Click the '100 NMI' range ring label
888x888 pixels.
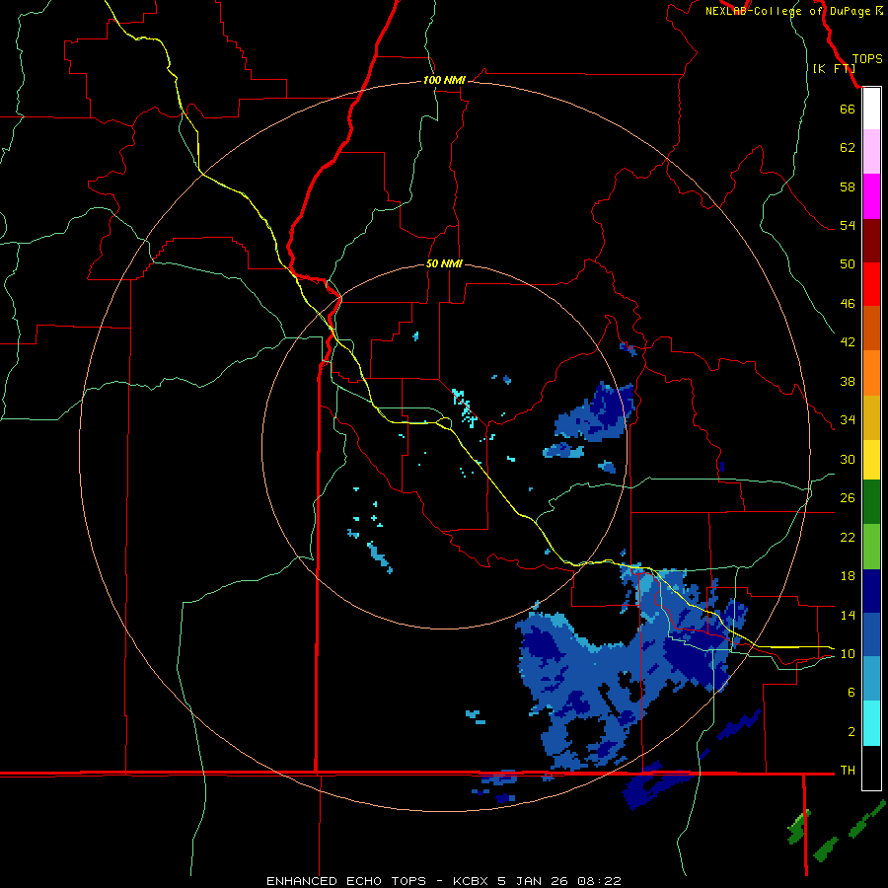click(x=444, y=81)
